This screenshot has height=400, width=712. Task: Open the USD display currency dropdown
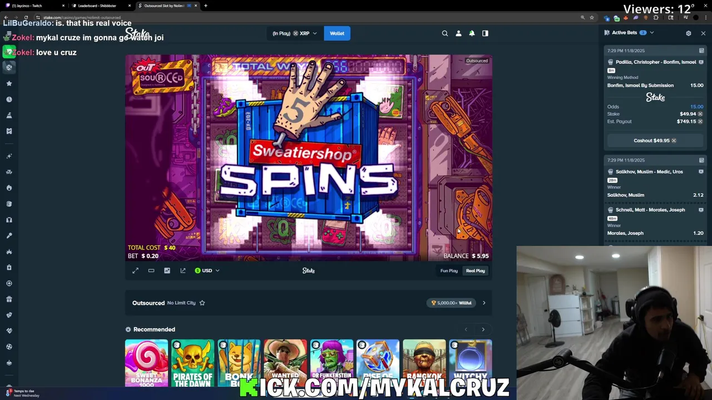pos(207,271)
